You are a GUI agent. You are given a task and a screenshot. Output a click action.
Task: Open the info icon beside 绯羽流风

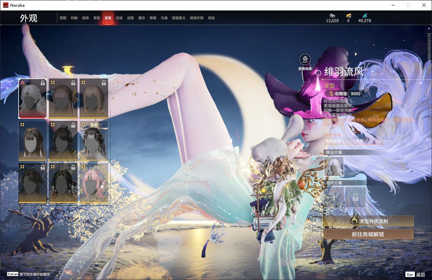point(318,73)
